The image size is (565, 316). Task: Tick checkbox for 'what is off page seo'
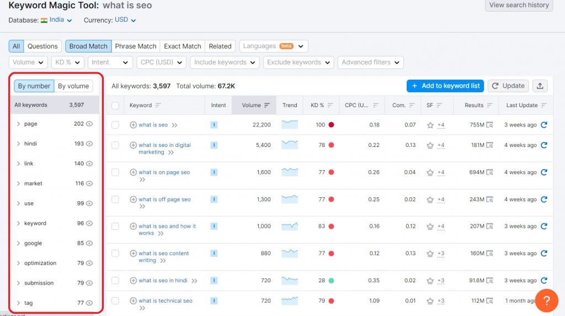click(115, 199)
